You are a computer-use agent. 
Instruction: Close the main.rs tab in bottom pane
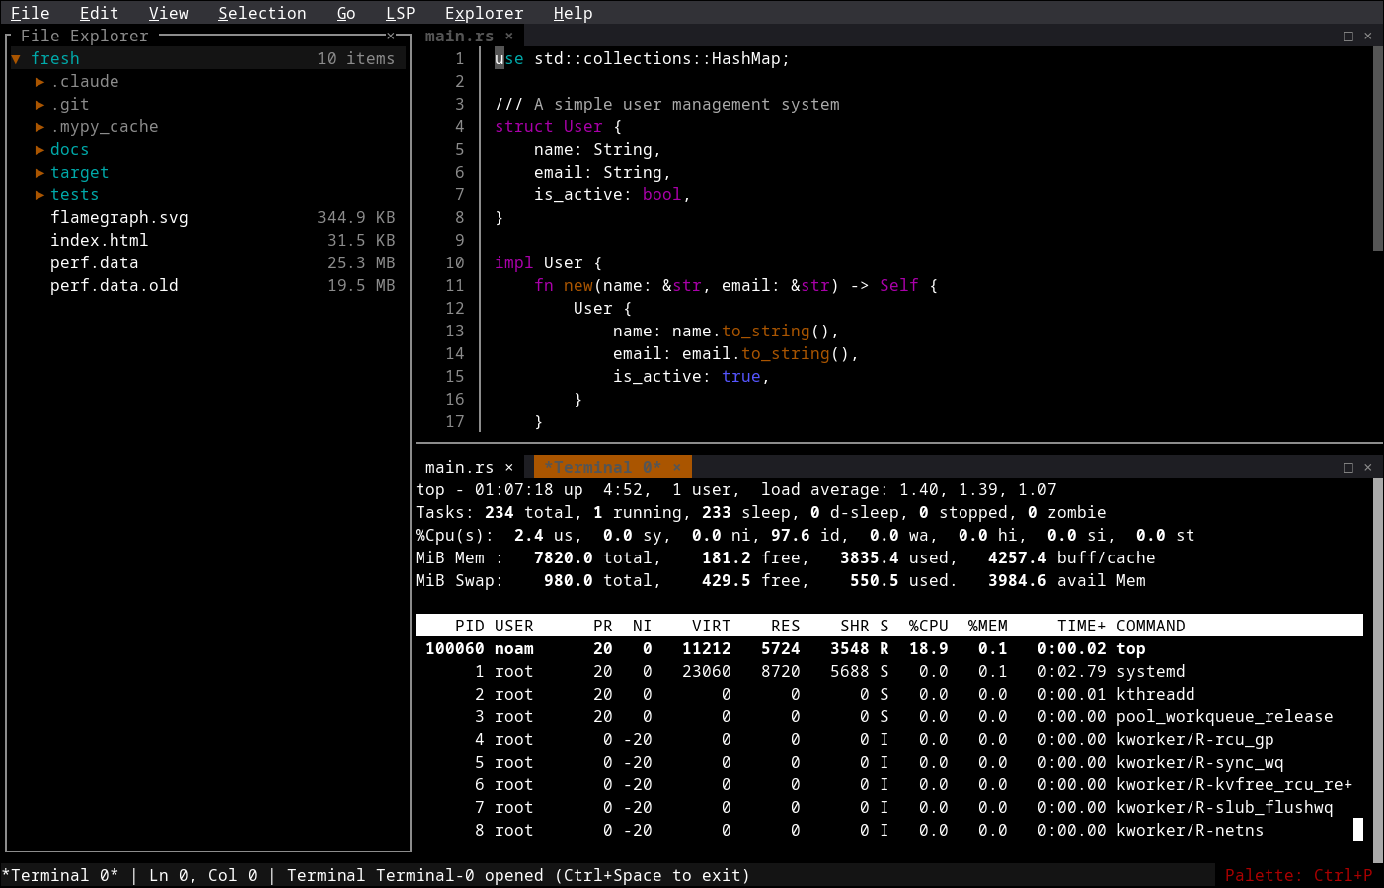pyautogui.click(x=508, y=466)
